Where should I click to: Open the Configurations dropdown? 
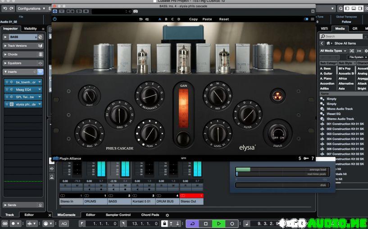(x=31, y=9)
